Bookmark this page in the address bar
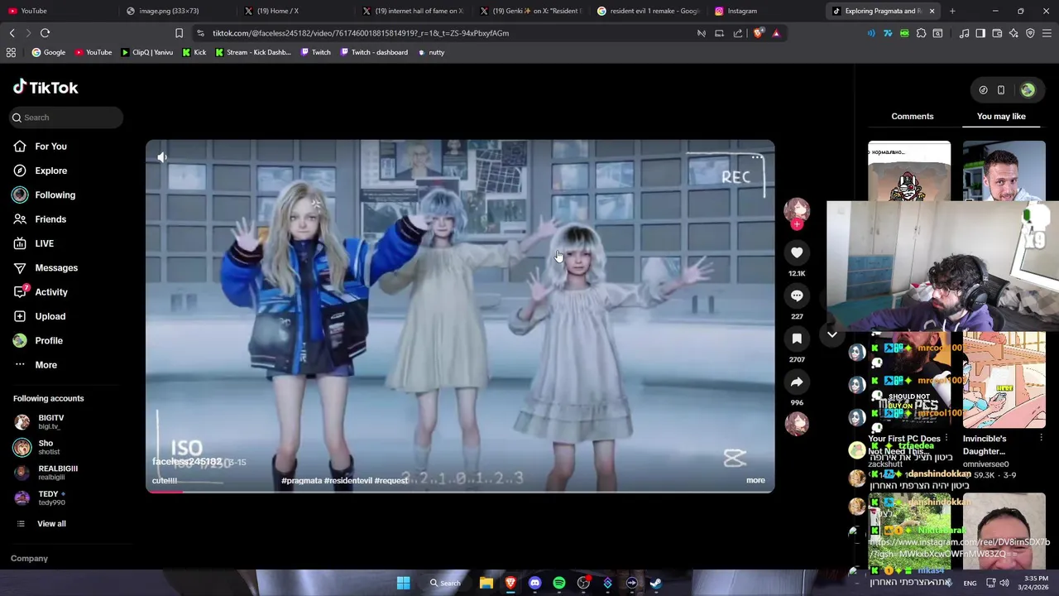 pyautogui.click(x=179, y=33)
